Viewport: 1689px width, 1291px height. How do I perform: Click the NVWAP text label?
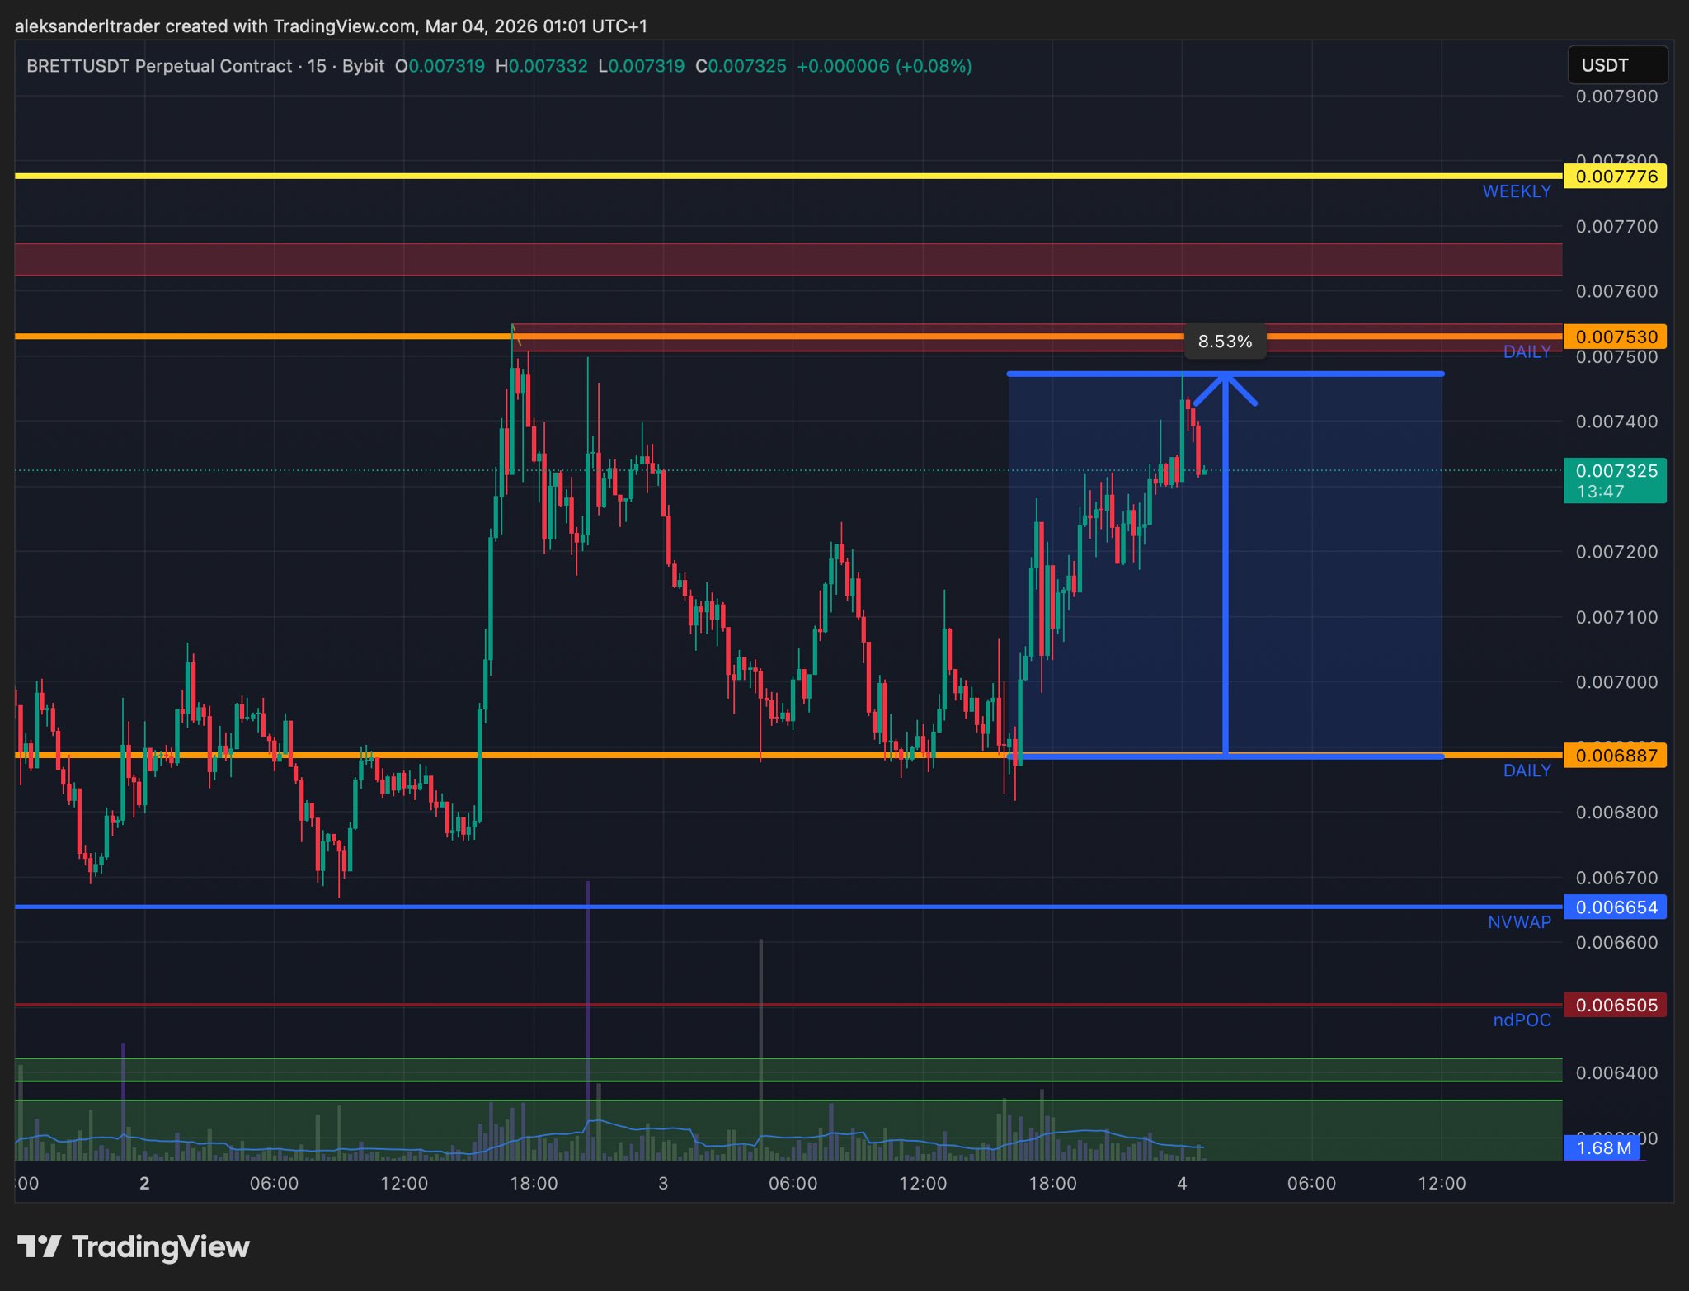point(1519,922)
